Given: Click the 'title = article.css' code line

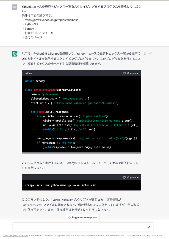Looking at the screenshot, I should [x=88, y=121].
